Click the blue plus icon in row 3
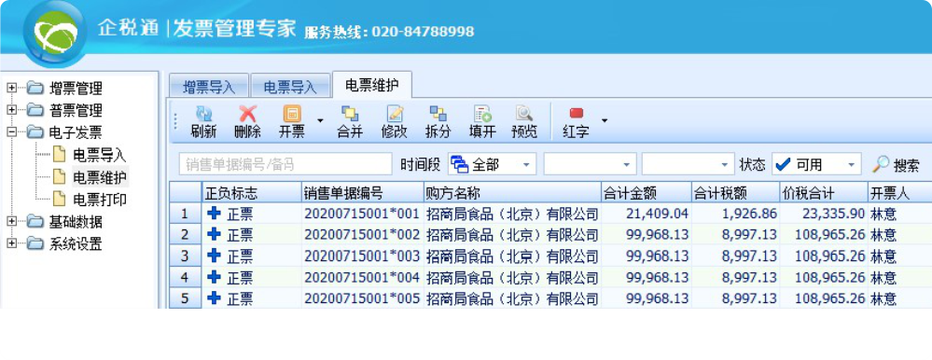This screenshot has height=360, width=932. click(x=214, y=256)
